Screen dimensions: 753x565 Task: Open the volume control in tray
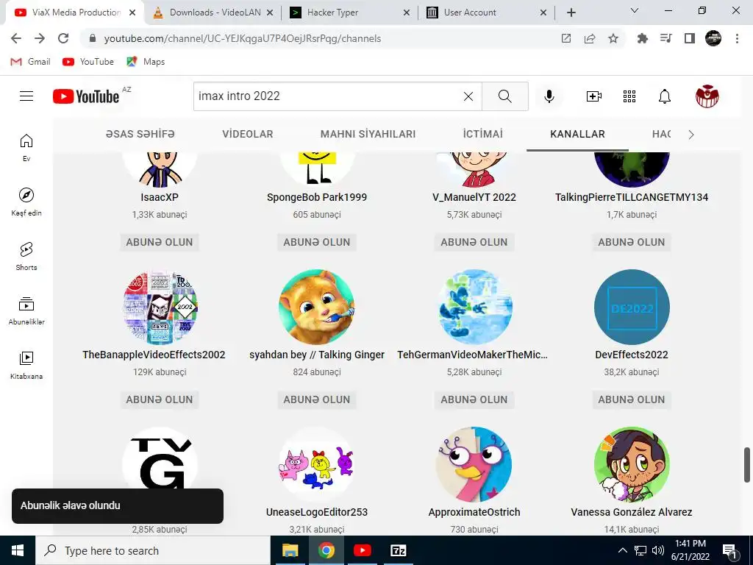(x=658, y=550)
